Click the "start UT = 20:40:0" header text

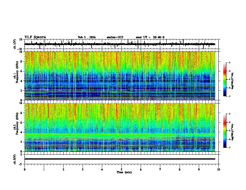[150, 37]
